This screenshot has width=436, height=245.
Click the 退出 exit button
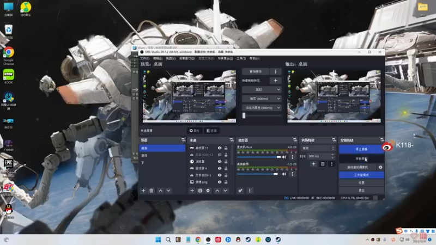point(361,190)
